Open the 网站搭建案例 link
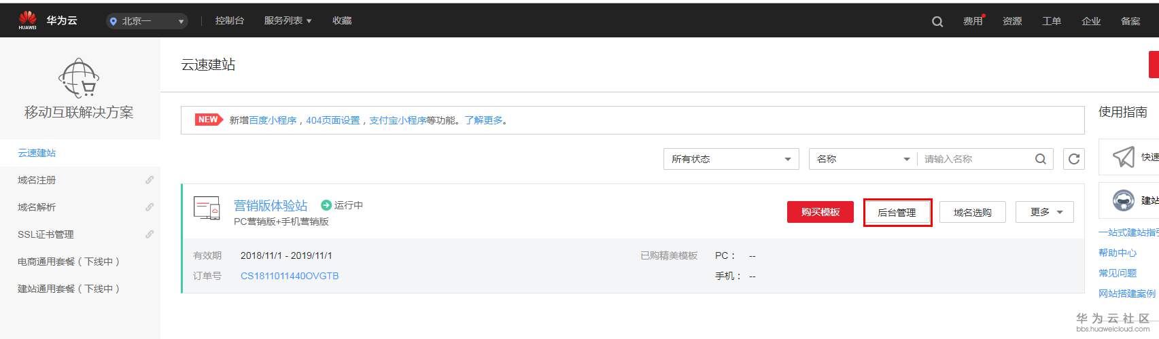Viewport: 1159px width, 339px height. tap(1127, 293)
